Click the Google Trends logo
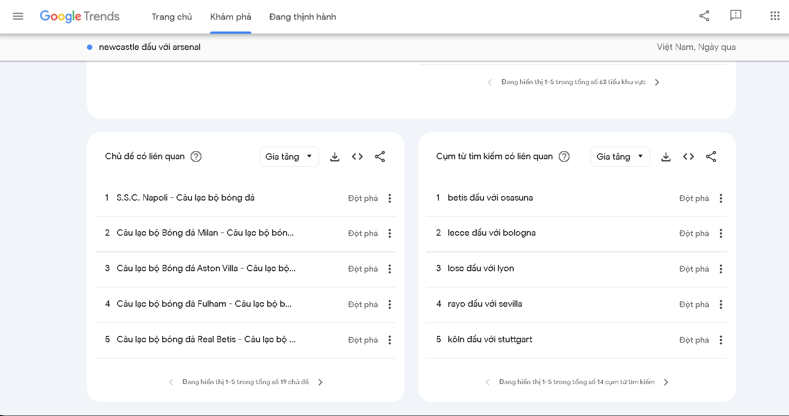 click(x=80, y=17)
